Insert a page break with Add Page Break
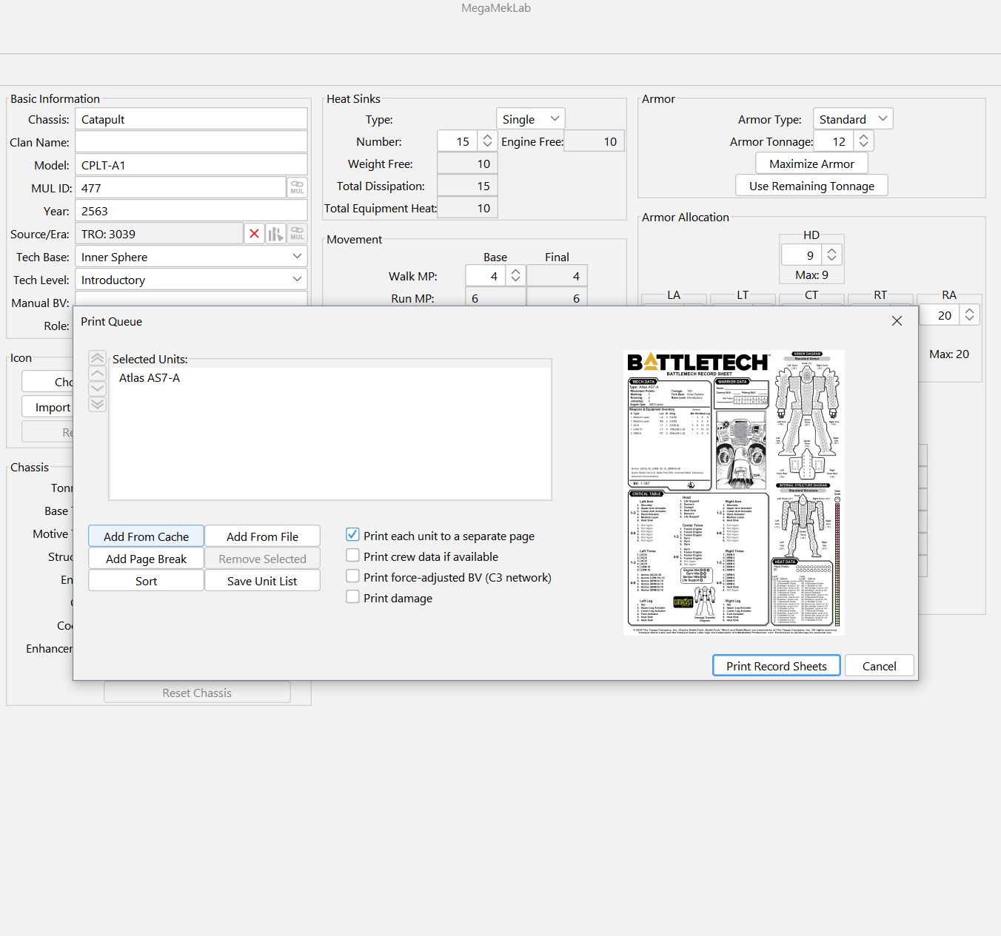This screenshot has height=936, width=1001. (x=146, y=559)
